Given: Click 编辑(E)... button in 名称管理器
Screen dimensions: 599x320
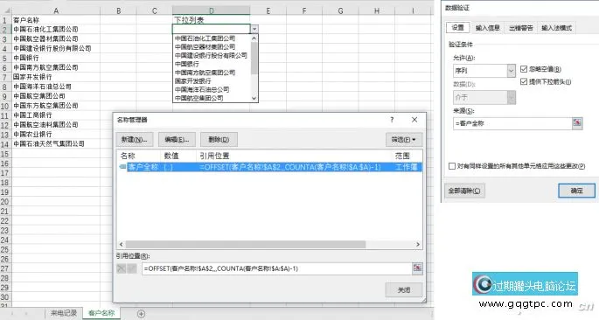Looking at the screenshot, I should 177,140.
